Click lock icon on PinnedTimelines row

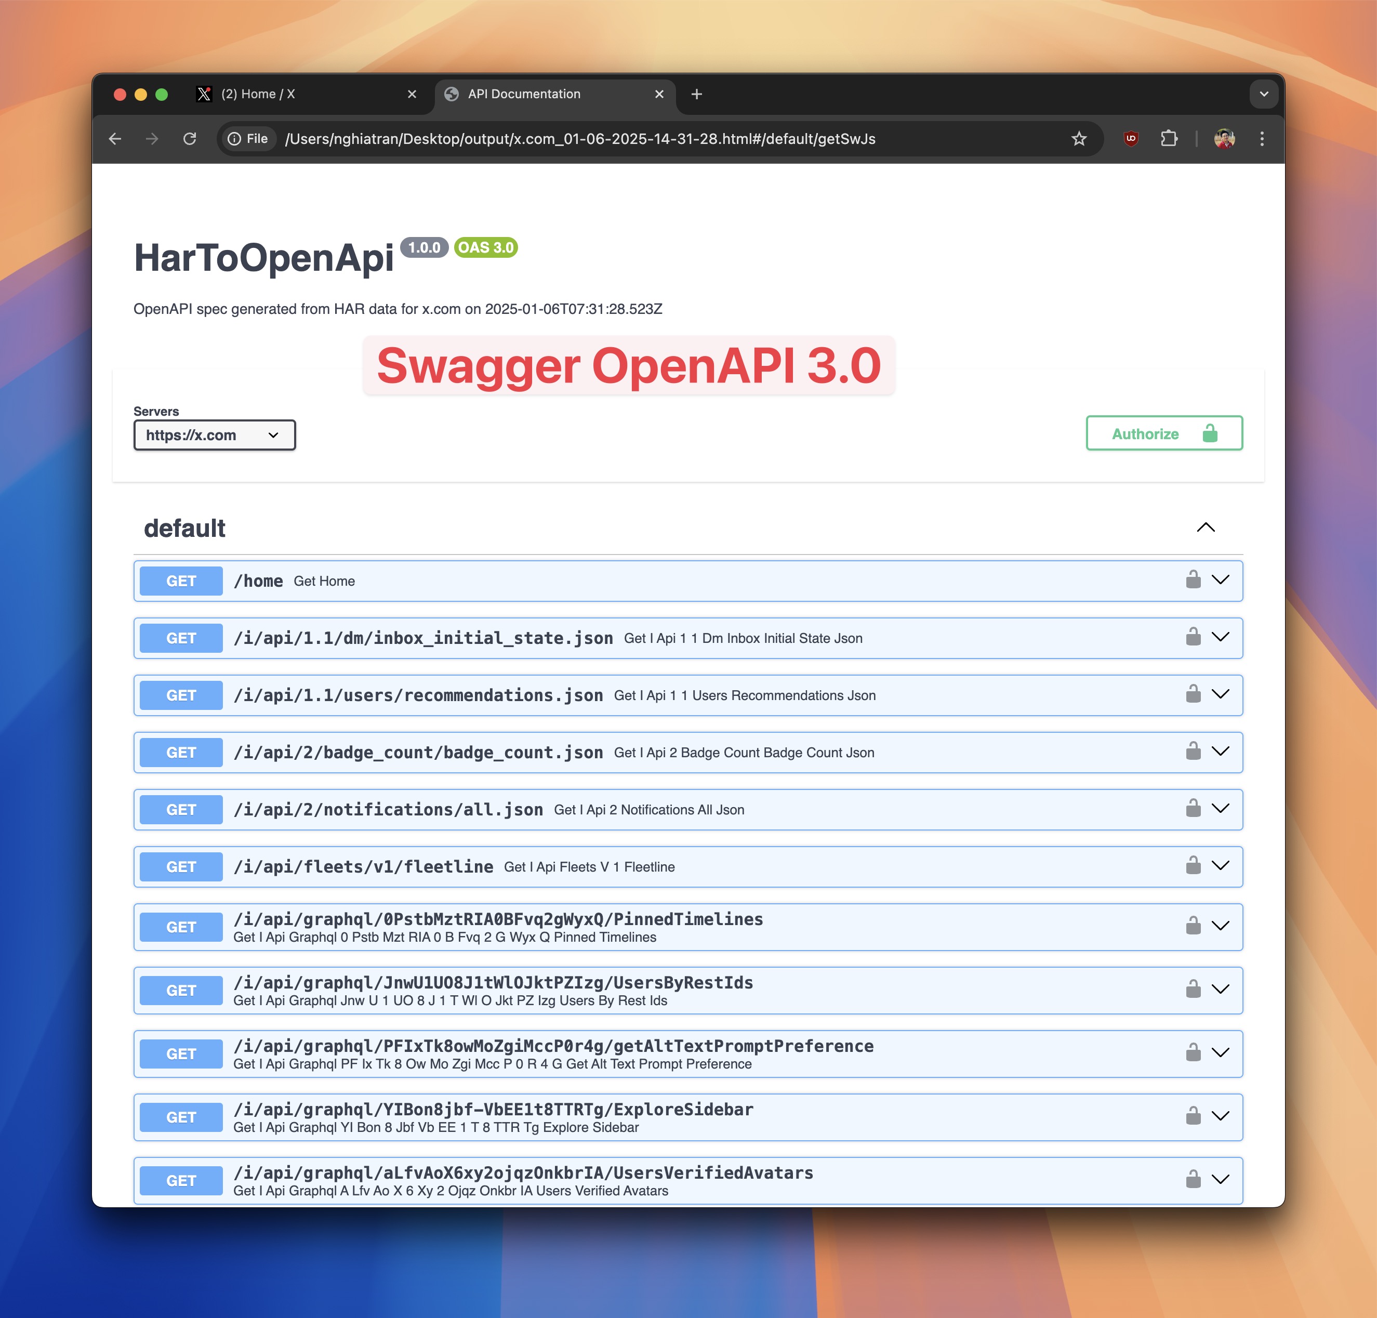pyautogui.click(x=1193, y=925)
